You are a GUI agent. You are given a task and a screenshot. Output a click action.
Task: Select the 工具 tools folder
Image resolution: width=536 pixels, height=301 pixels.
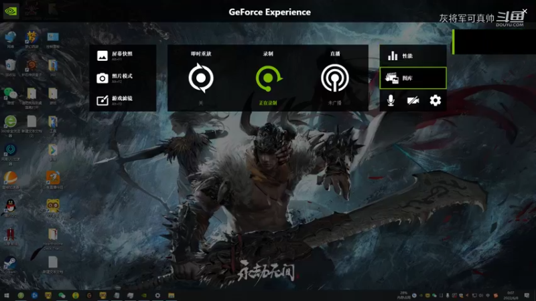point(53,124)
